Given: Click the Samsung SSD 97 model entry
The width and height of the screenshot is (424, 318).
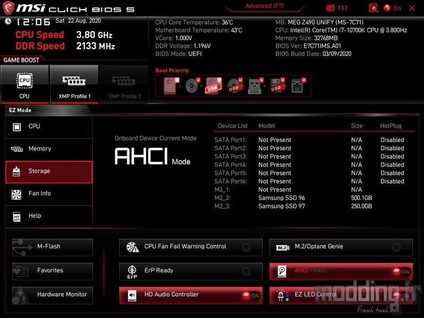Looking at the screenshot, I should pyautogui.click(x=281, y=206).
